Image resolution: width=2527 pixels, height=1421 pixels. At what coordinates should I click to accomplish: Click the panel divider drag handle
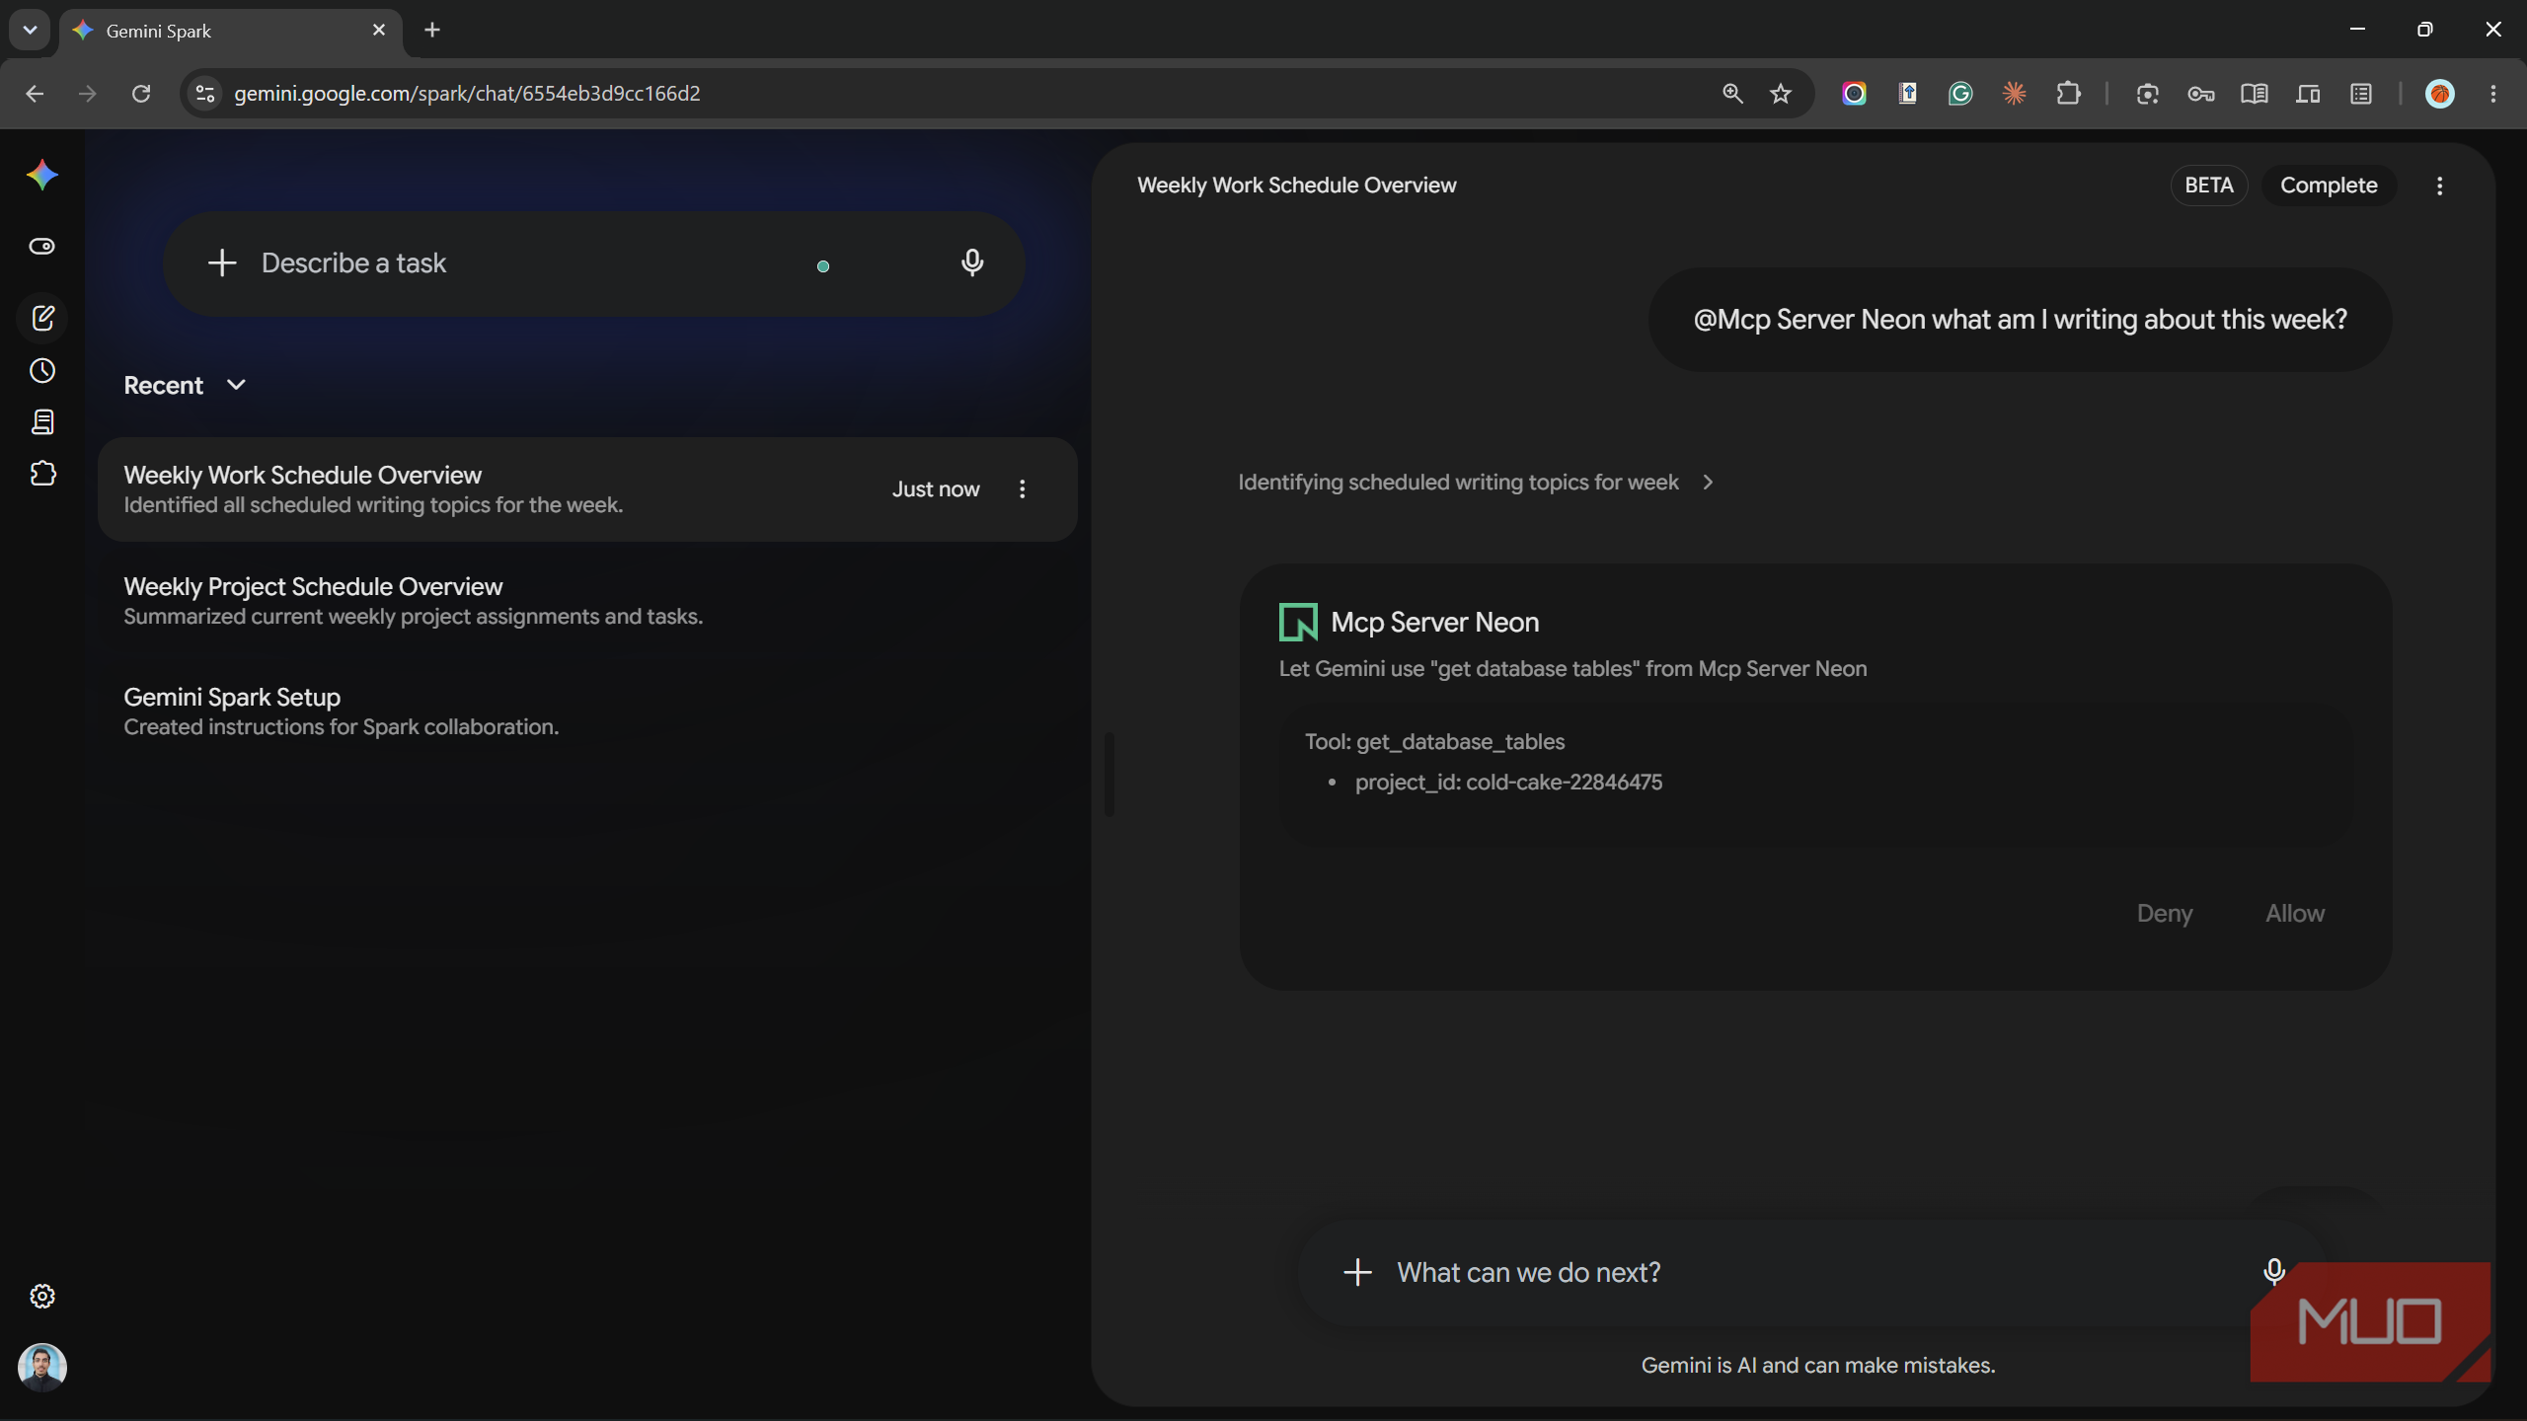pos(1110,775)
